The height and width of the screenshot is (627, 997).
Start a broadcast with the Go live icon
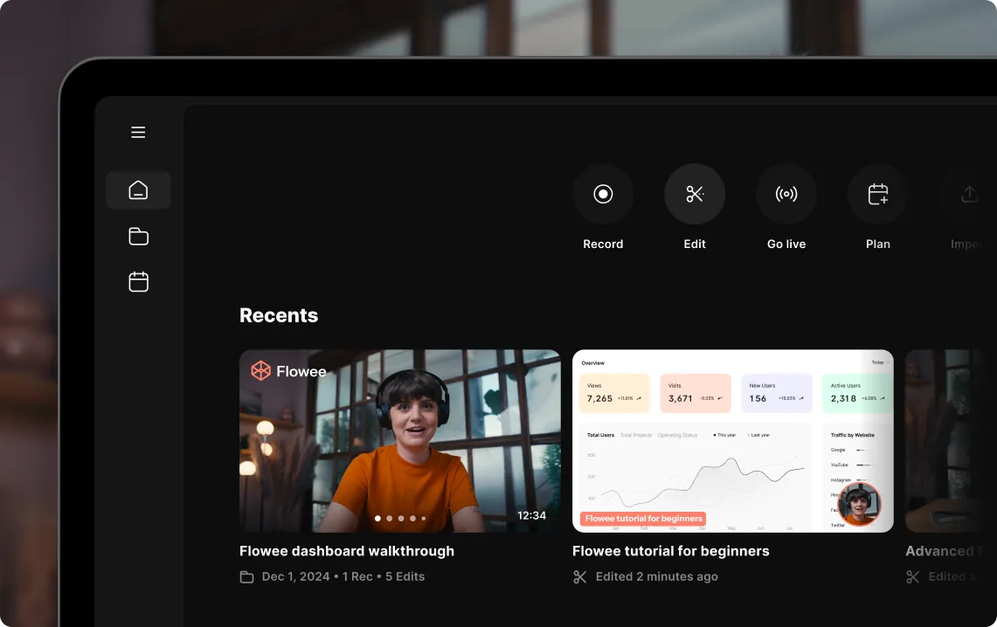pos(786,194)
